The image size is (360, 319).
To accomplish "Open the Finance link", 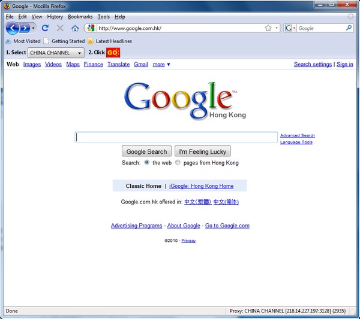I will click(93, 65).
